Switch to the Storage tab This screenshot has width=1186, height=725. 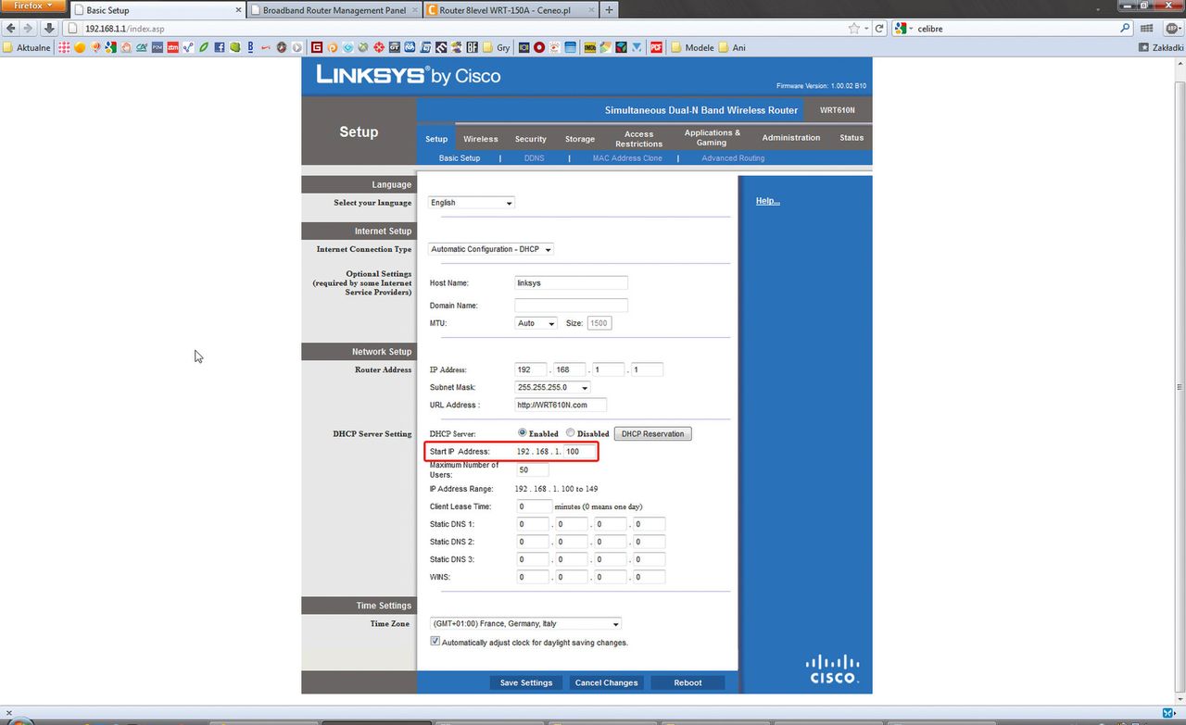pyautogui.click(x=580, y=139)
